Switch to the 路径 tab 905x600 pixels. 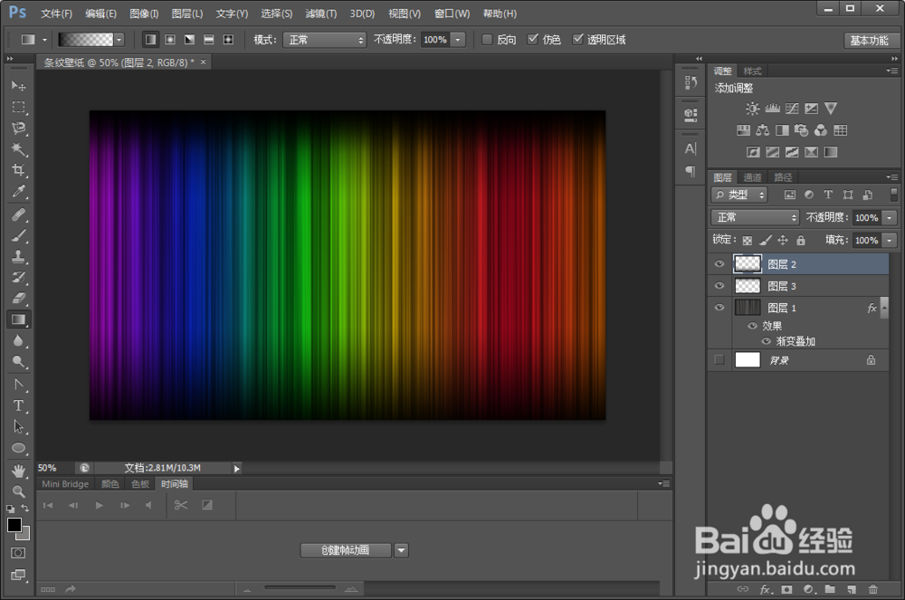tap(783, 177)
